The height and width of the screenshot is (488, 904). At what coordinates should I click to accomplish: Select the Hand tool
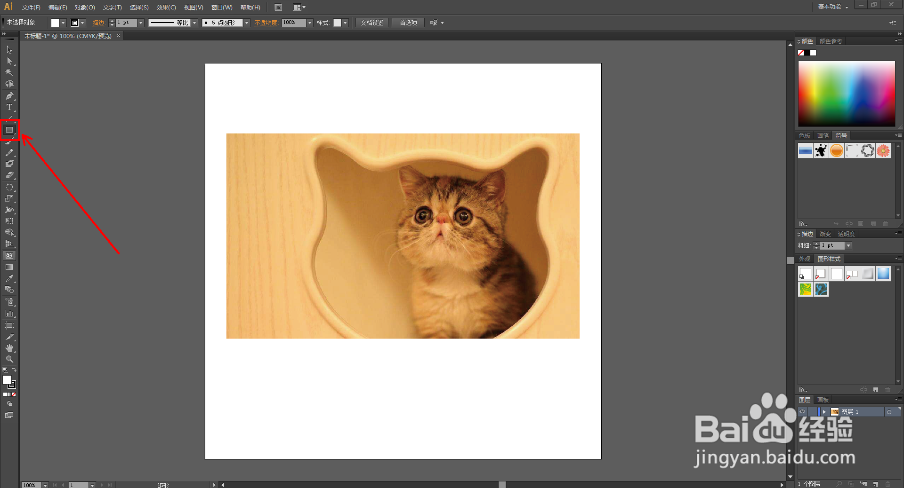pyautogui.click(x=9, y=348)
